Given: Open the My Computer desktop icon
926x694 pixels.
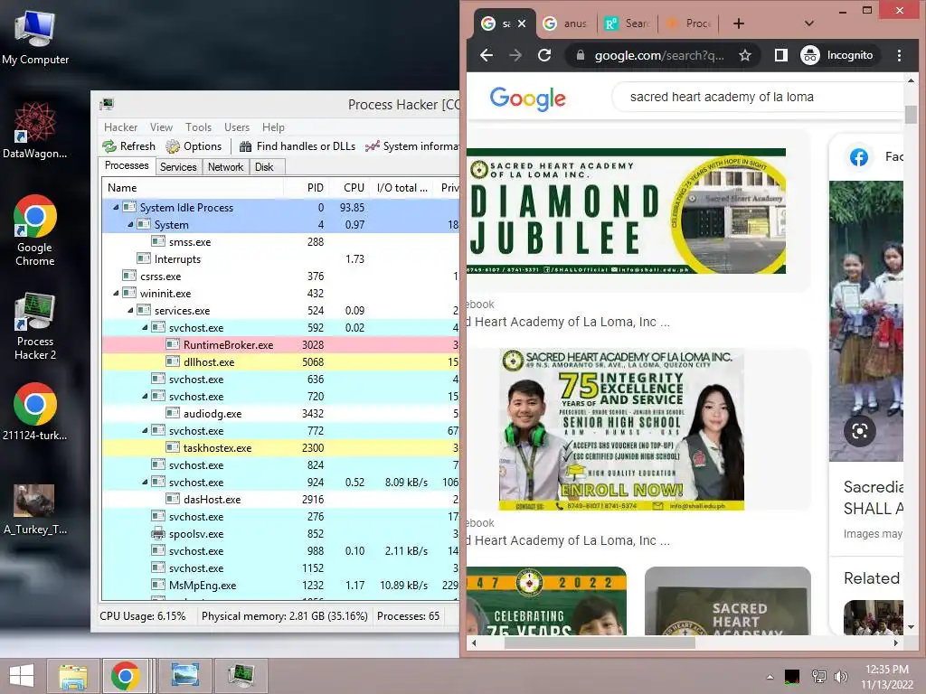Looking at the screenshot, I should [35, 38].
